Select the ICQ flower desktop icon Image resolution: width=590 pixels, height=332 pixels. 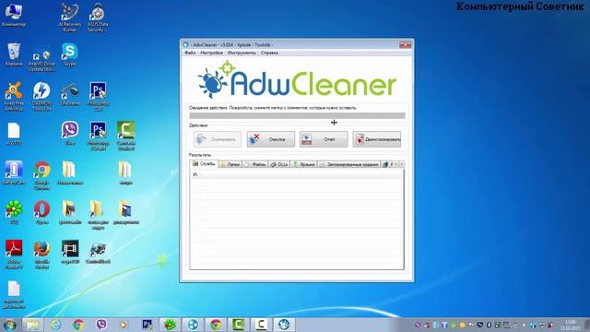click(14, 213)
